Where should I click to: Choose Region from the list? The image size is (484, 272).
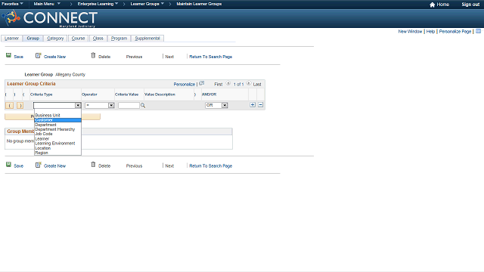click(57, 153)
